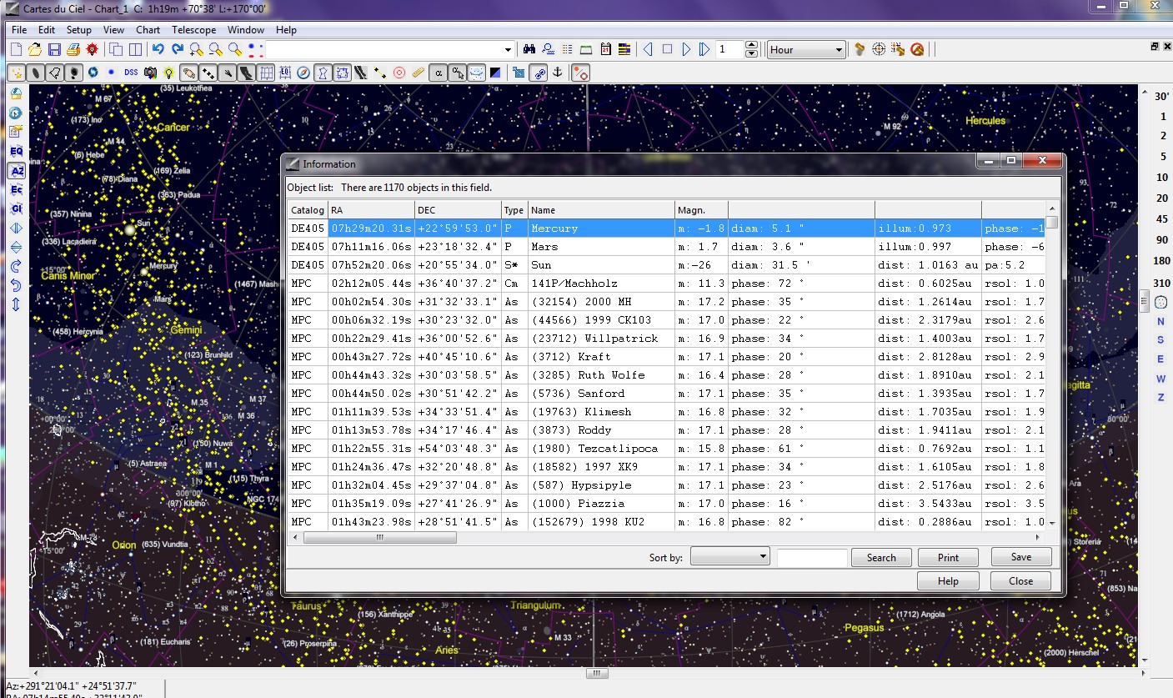
Task: Click the red target circle icon
Action: pyautogui.click(x=399, y=73)
